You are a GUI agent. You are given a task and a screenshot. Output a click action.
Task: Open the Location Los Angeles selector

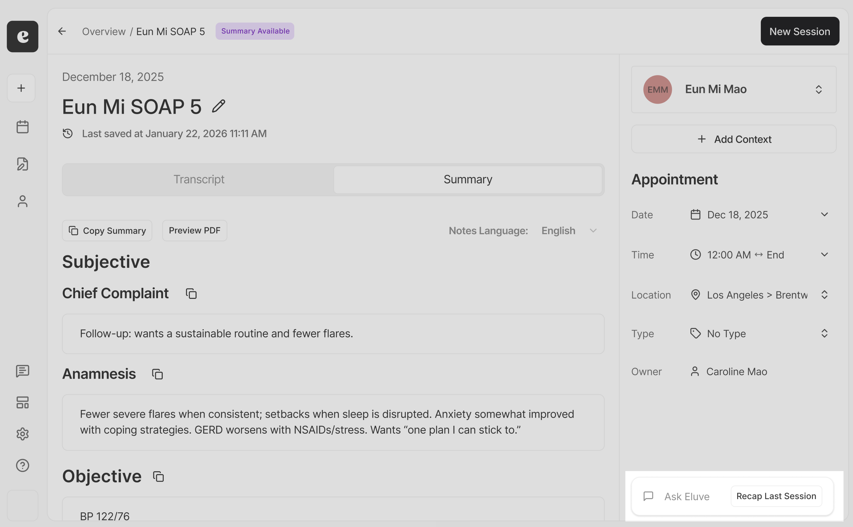pos(759,295)
